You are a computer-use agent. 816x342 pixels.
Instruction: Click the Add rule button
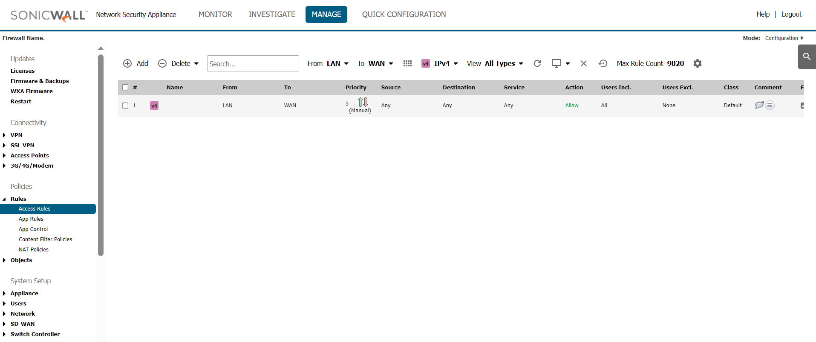click(x=136, y=63)
